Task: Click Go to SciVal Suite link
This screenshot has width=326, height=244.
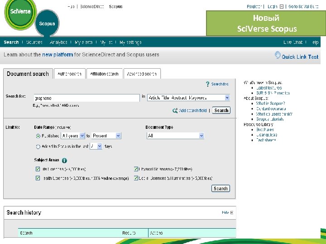Action: click(x=303, y=7)
